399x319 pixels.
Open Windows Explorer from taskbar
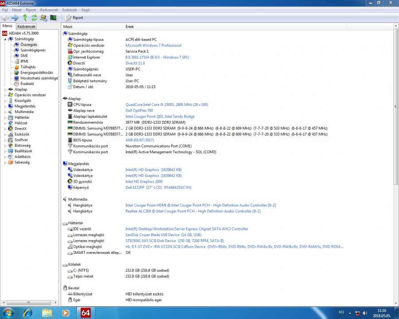(x=47, y=313)
